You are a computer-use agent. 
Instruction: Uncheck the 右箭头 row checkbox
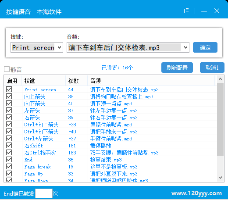pos(9,117)
